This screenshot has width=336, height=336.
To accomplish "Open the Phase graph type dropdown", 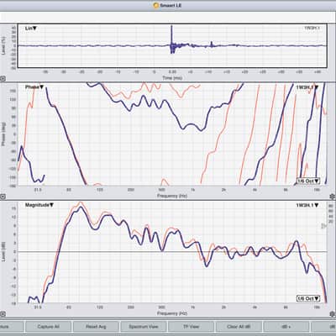I will (34, 87).
